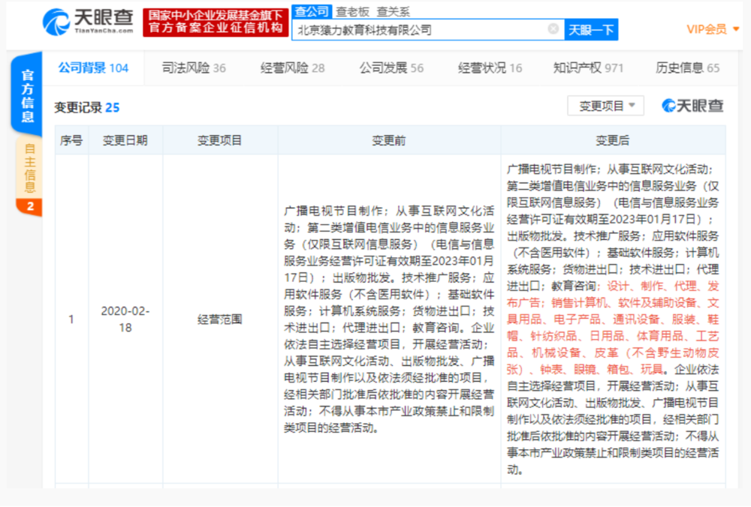This screenshot has width=751, height=507.
Task: Click the 变更日期 column header
Action: [x=125, y=140]
